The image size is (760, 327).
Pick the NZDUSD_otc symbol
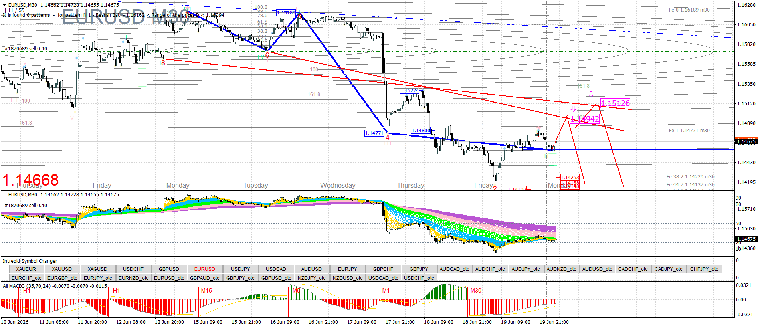pos(348,278)
